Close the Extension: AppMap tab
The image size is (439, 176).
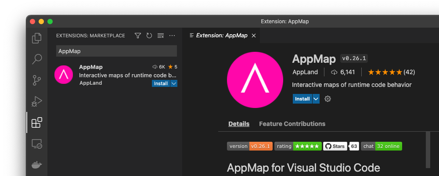[254, 36]
